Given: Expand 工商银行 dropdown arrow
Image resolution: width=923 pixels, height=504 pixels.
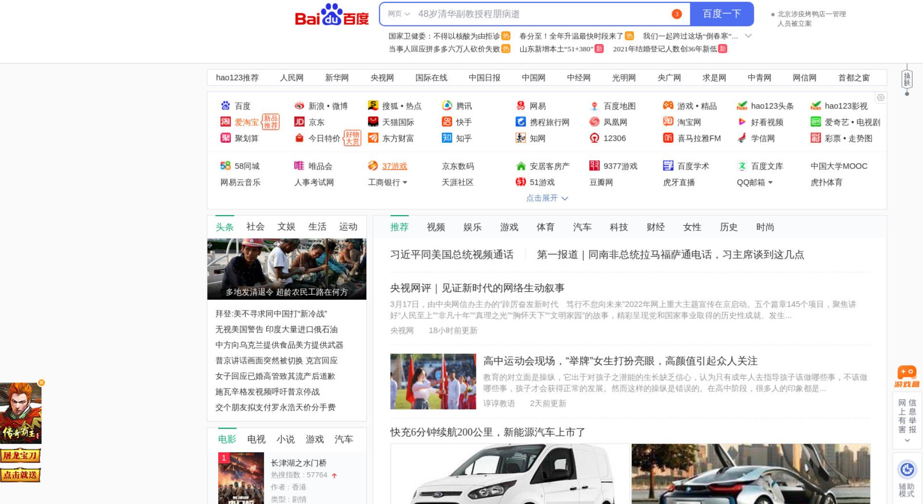Looking at the screenshot, I should tap(405, 182).
